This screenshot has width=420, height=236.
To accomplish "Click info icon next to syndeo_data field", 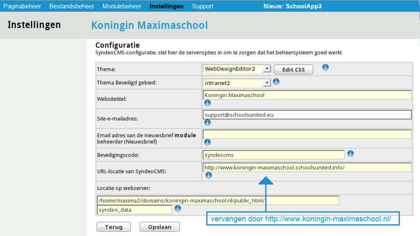I will coord(178,208).
